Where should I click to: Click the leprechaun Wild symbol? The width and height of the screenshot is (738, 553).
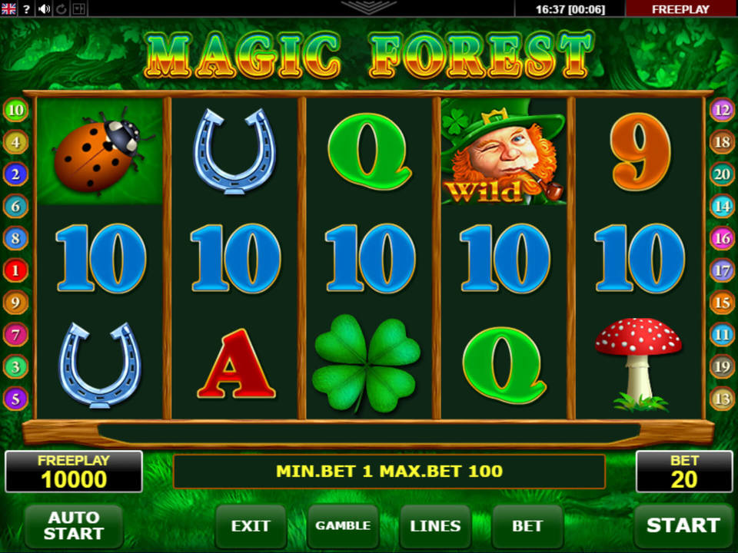pos(504,151)
